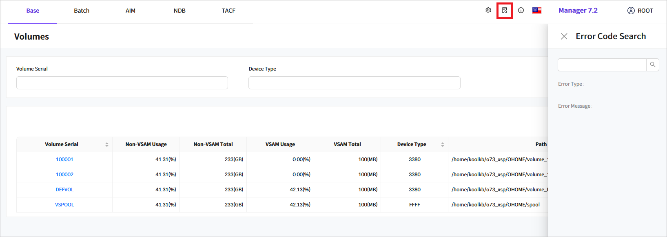Sort table by Device Type column

click(x=442, y=144)
